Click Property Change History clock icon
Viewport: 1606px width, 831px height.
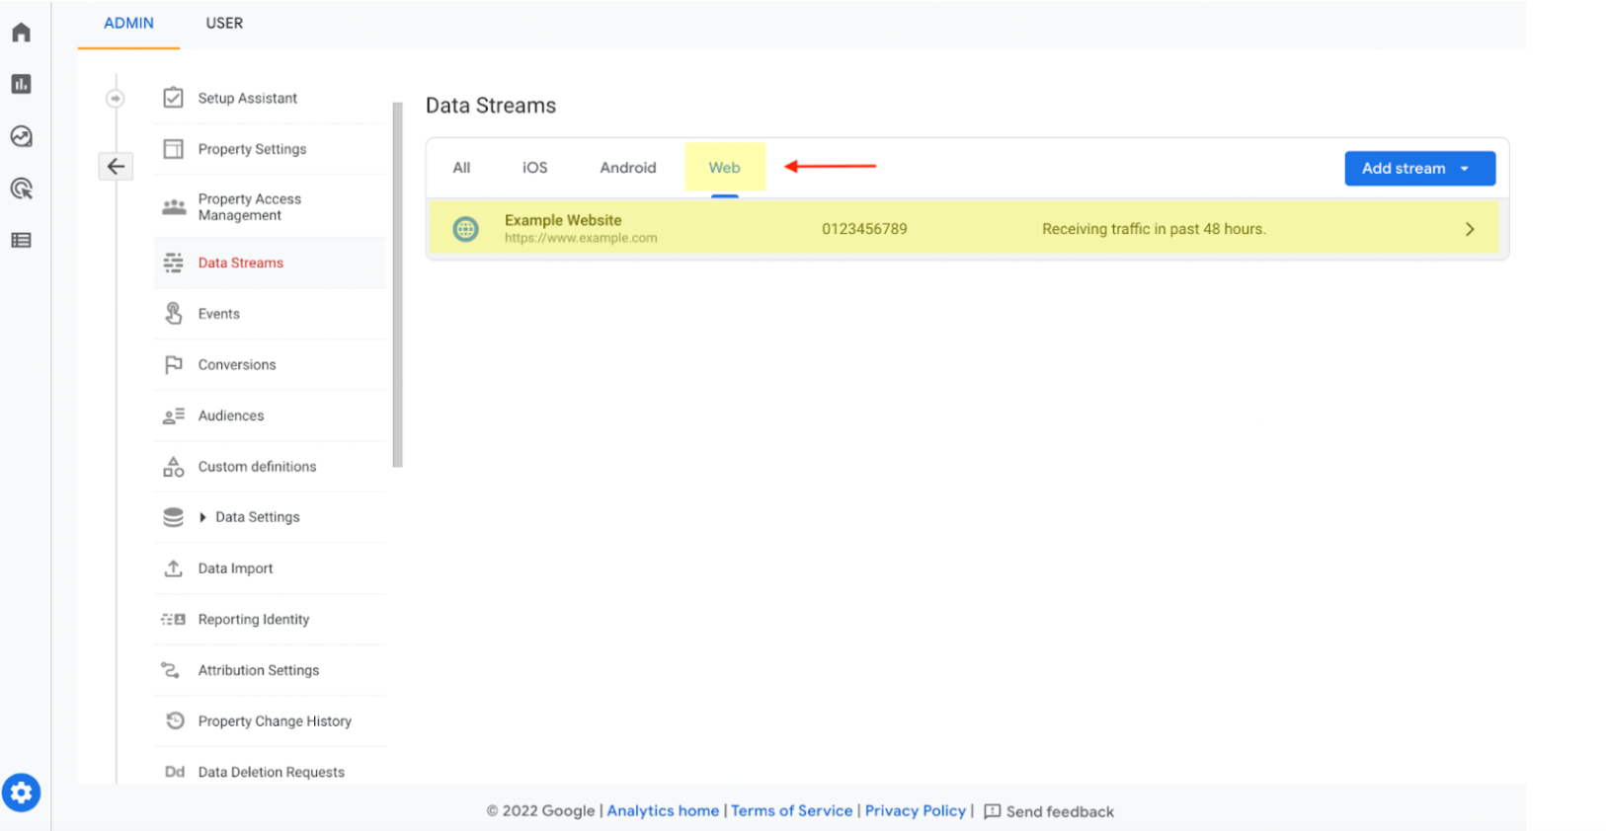coord(175,720)
